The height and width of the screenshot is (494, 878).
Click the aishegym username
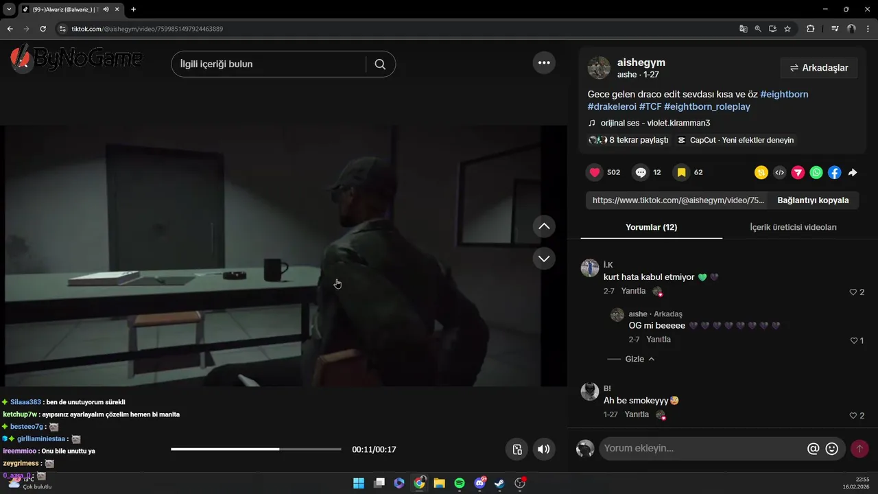tap(641, 62)
